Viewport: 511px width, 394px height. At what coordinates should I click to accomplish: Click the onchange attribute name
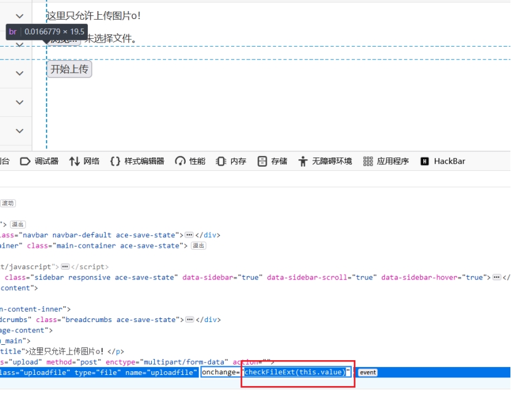point(219,372)
